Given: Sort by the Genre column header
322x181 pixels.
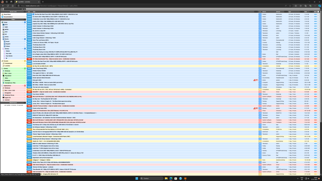Looking at the screenshot, I should 264,12.
